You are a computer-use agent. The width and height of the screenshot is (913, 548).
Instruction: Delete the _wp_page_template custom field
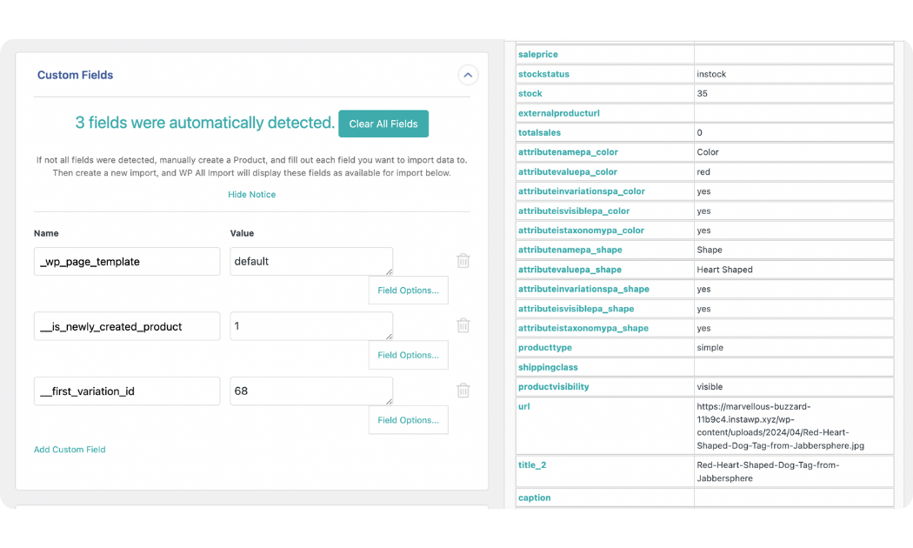463,261
